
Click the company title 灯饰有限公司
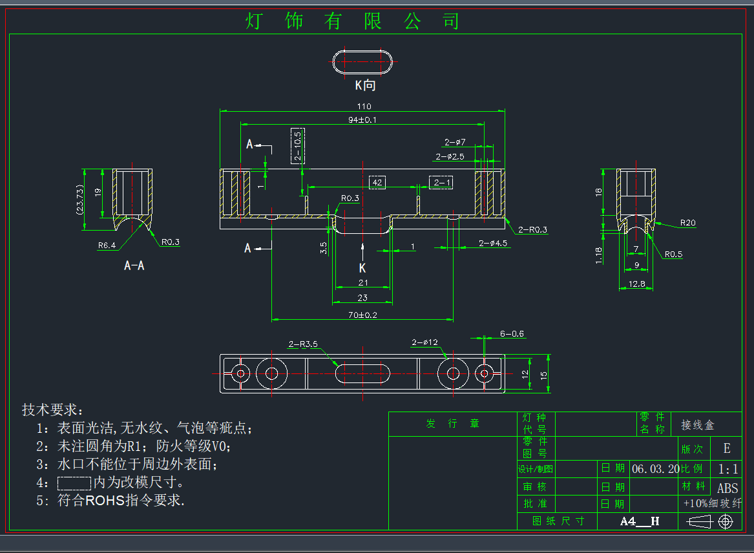[x=353, y=21]
